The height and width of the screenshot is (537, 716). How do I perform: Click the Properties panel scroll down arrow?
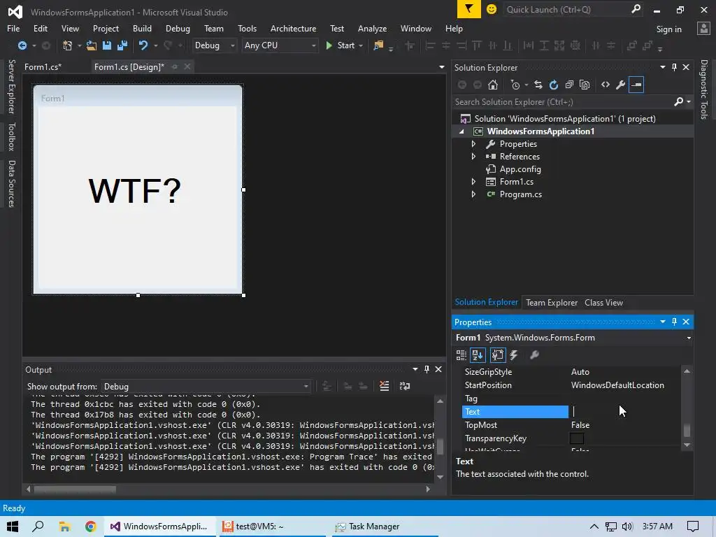[x=687, y=445]
